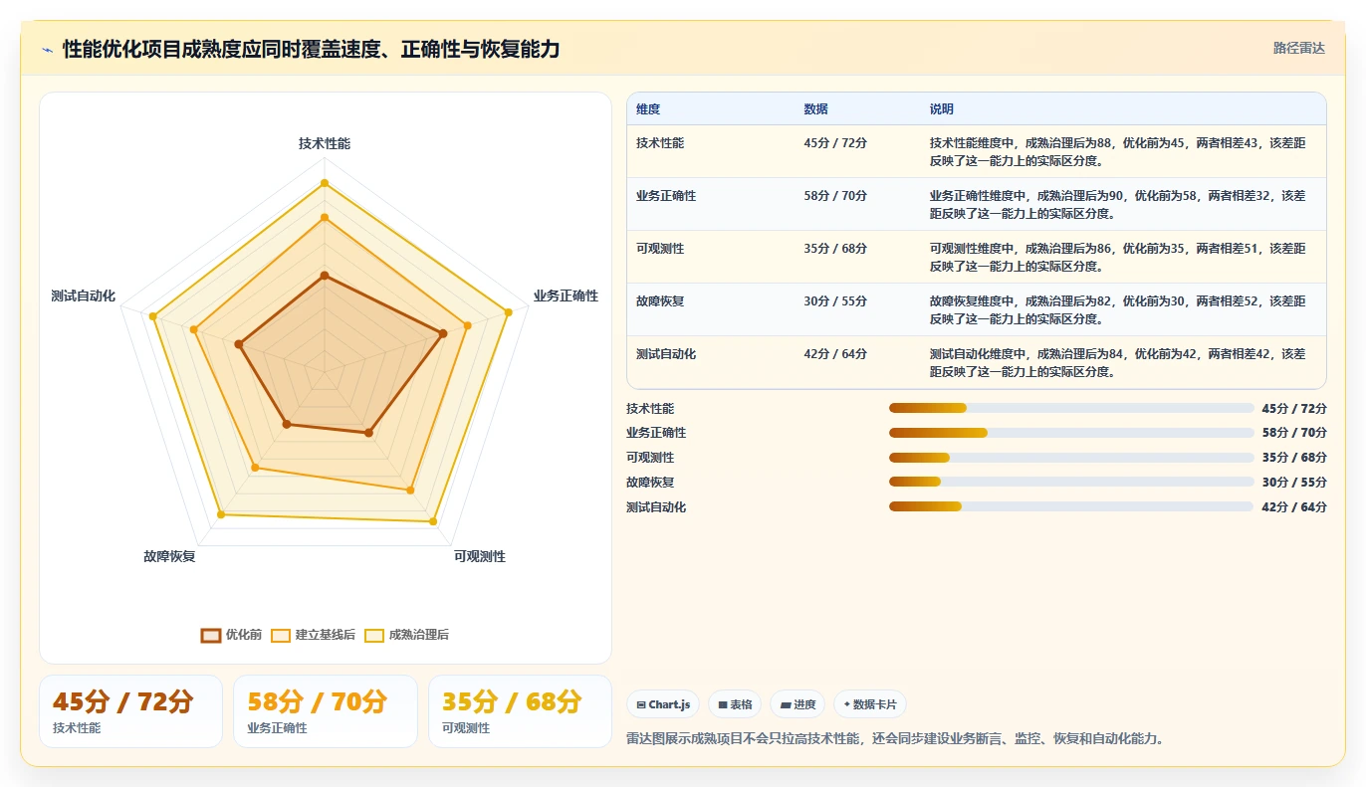Click the lightning icon beside the title
Viewport: 1366px width, 787px height.
coord(47,49)
